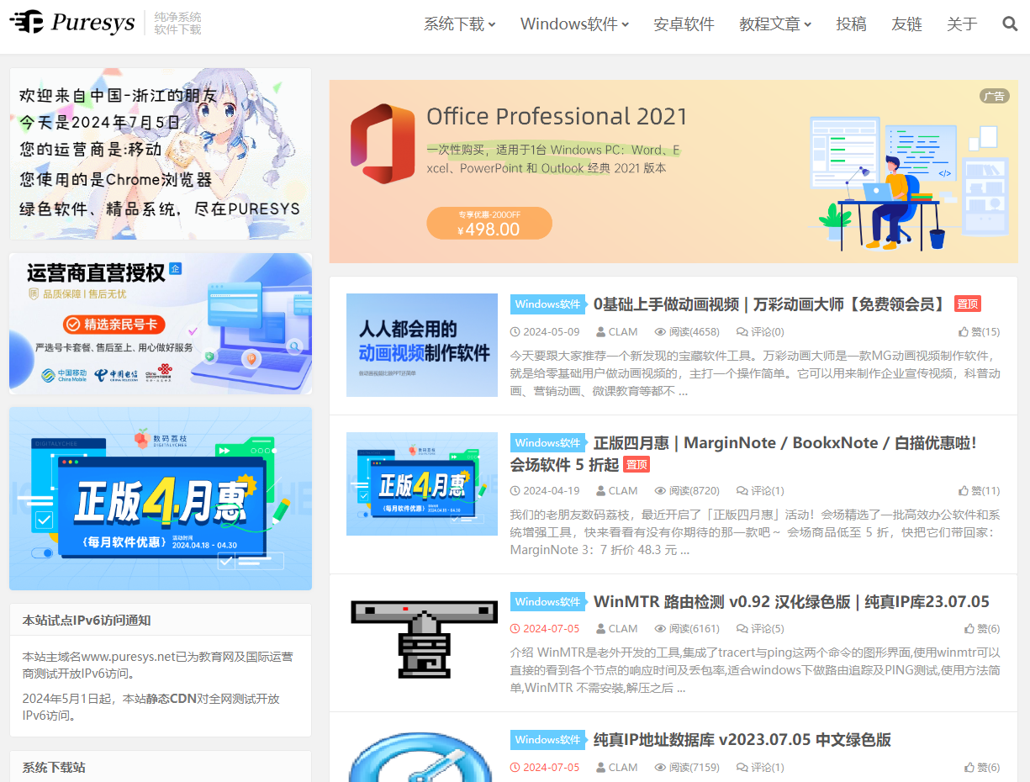The width and height of the screenshot is (1030, 782).
Task: Click the 纯净系统 软件下载 tagline
Action: [x=178, y=24]
